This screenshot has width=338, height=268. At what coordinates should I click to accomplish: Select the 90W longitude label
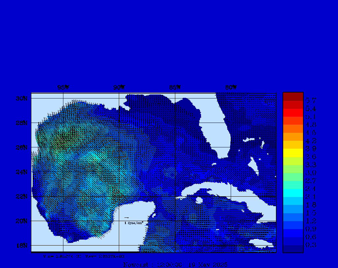[119, 88]
